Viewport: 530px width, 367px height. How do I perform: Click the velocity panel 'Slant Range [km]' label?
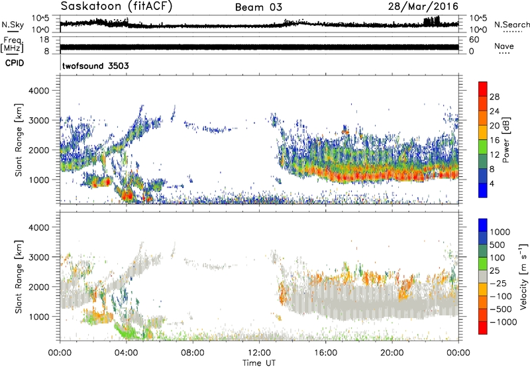(19, 277)
